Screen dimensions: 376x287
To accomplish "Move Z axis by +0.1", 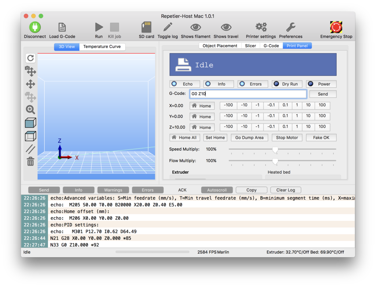I will pyautogui.click(x=285, y=127).
